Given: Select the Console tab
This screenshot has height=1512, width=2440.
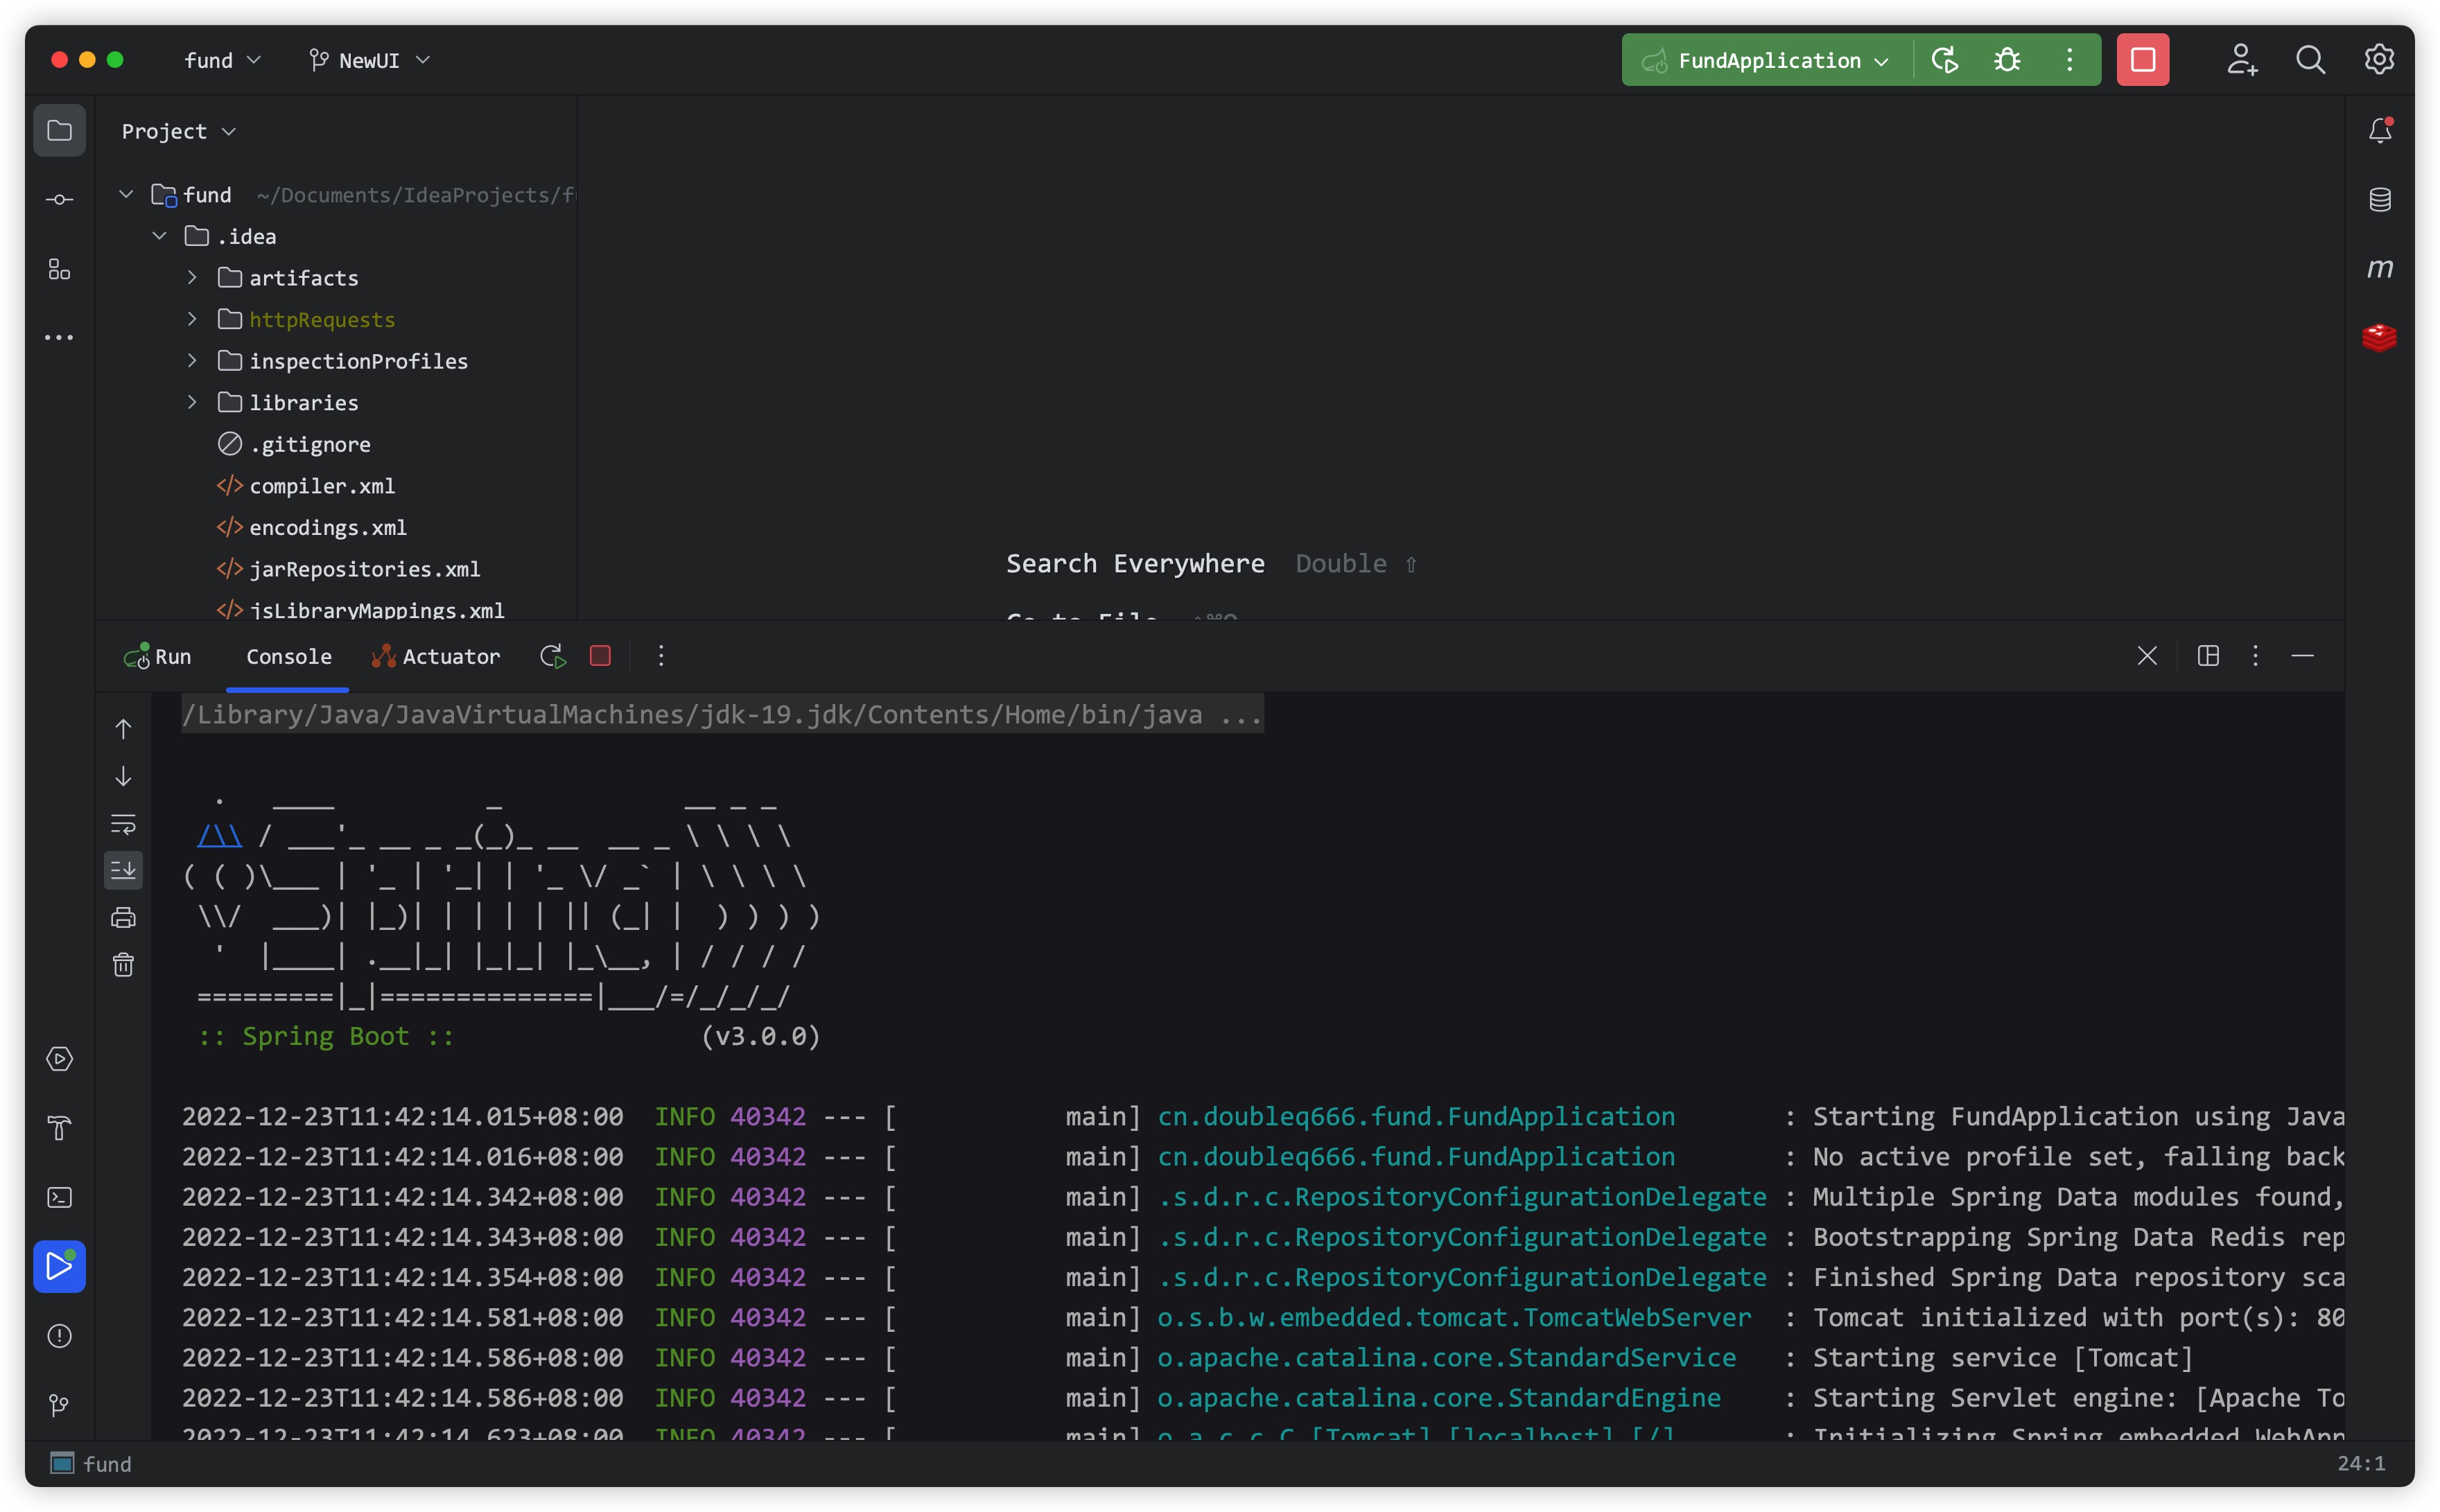Looking at the screenshot, I should 288,656.
